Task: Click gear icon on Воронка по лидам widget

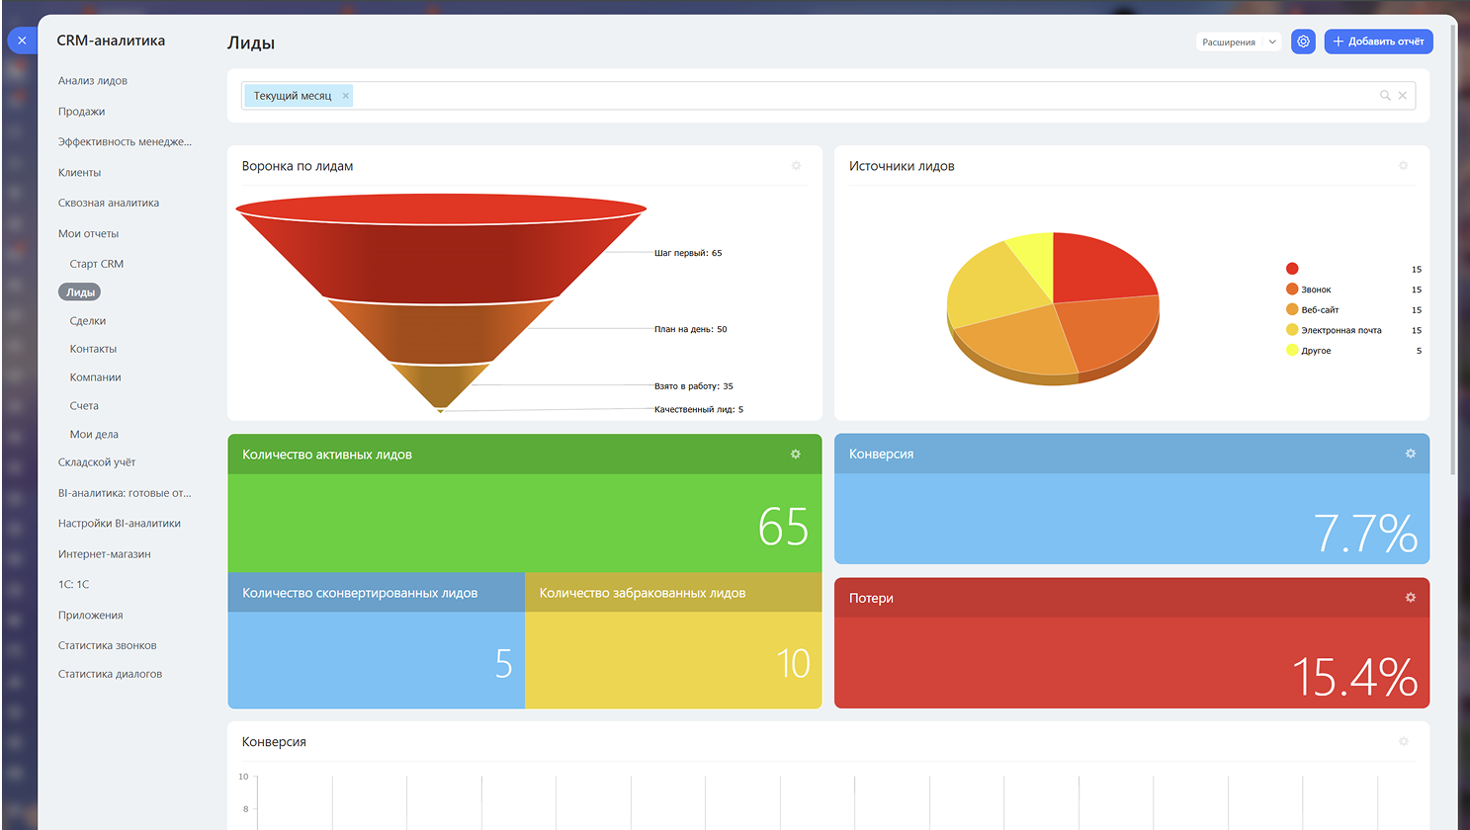Action: 796,166
